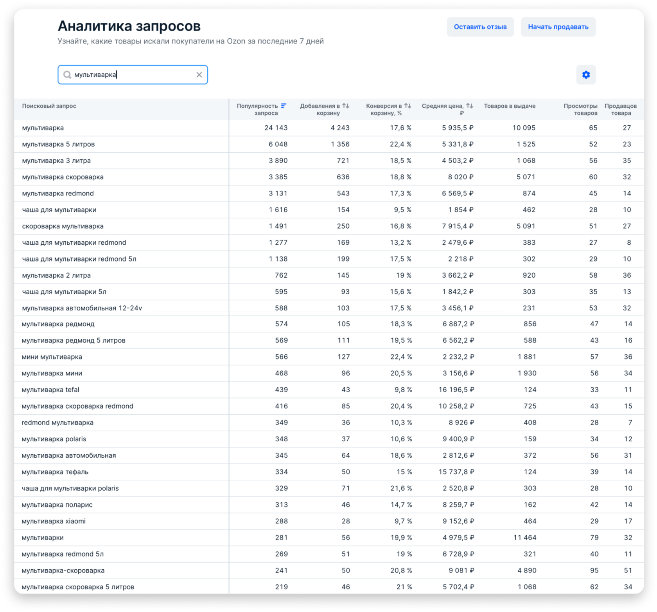Click the products count 4 890
The height and width of the screenshot is (612, 657).
[x=527, y=570]
